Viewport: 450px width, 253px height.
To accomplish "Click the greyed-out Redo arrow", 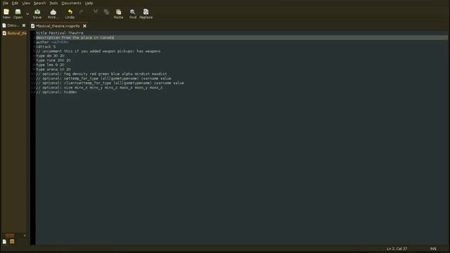I will 82,12.
